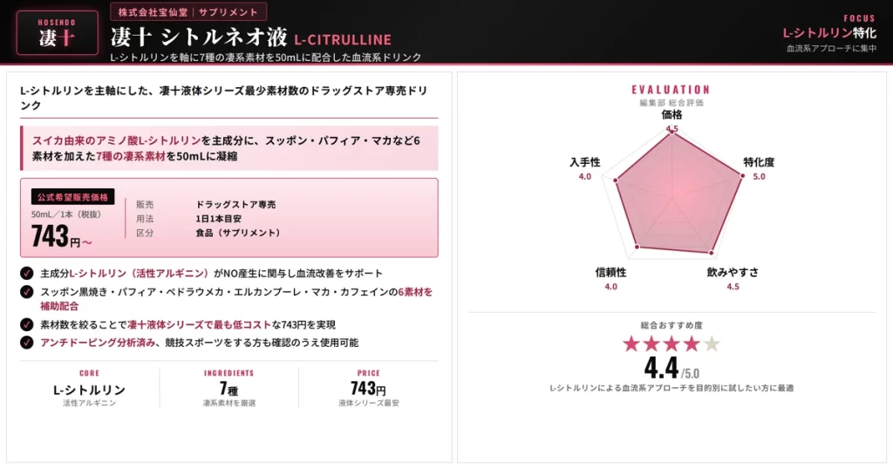Click the 公式希望販売価格 black label
Image resolution: width=893 pixels, height=469 pixels.
click(x=73, y=197)
